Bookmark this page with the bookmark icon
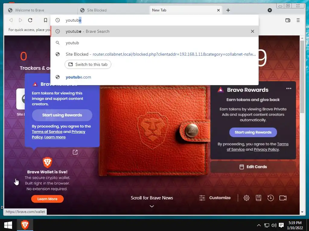 46,20
